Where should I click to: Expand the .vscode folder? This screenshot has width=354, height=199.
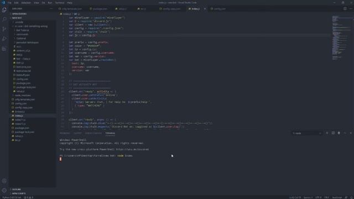click(33, 22)
